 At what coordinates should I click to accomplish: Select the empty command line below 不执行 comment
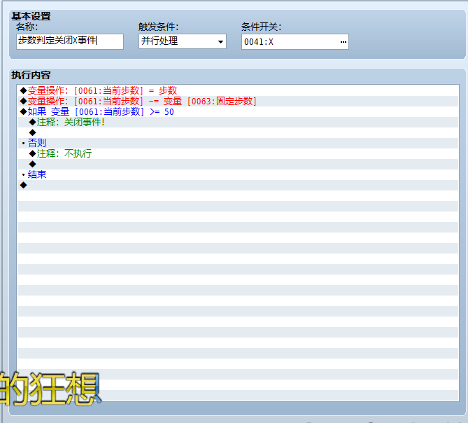(x=238, y=164)
